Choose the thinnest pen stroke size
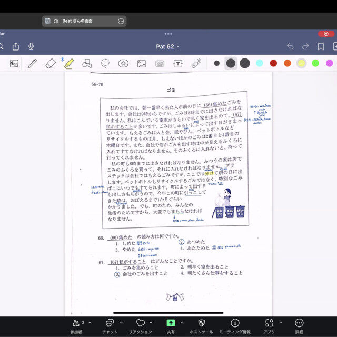The height and width of the screenshot is (337, 337). pos(217,63)
